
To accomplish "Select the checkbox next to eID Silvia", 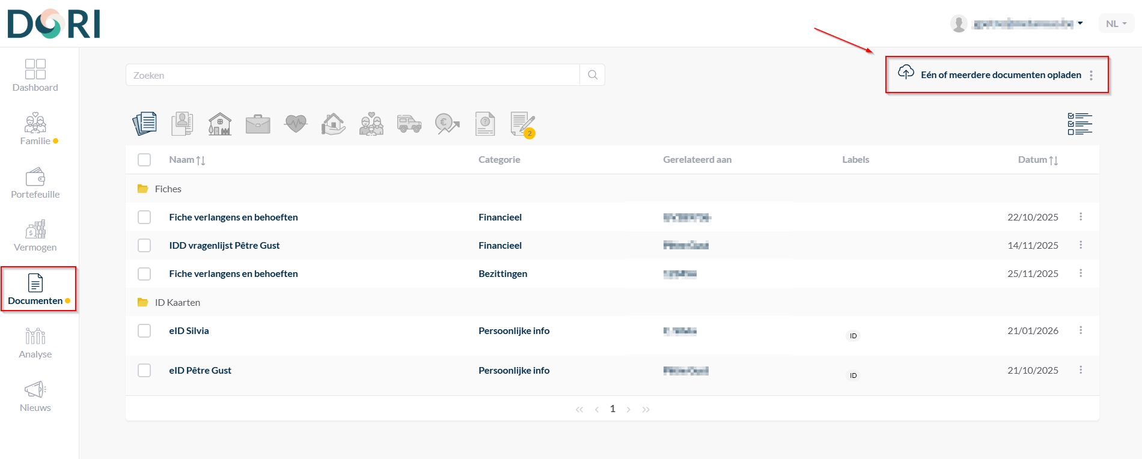I will (144, 330).
